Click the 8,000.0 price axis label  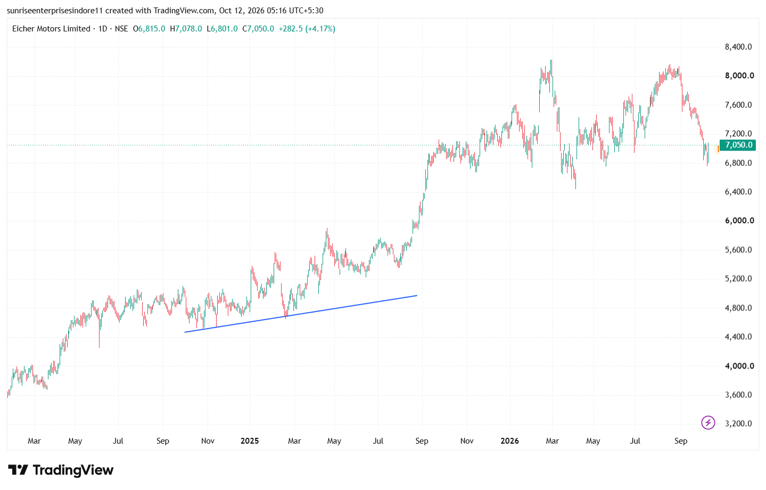tap(739, 76)
